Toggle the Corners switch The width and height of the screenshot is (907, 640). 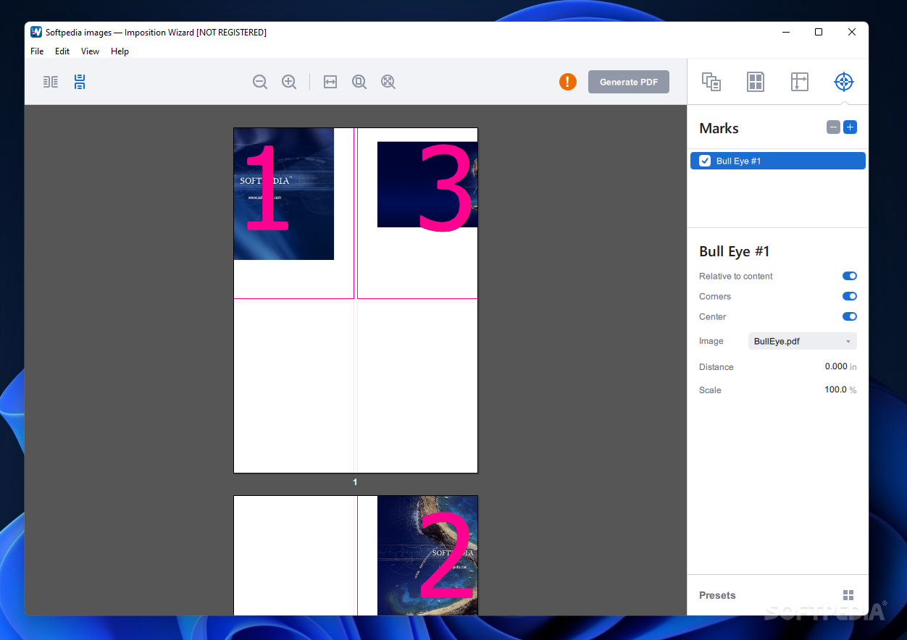[x=850, y=296]
